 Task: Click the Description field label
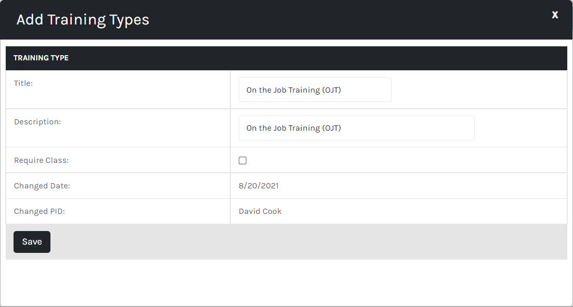(x=37, y=122)
